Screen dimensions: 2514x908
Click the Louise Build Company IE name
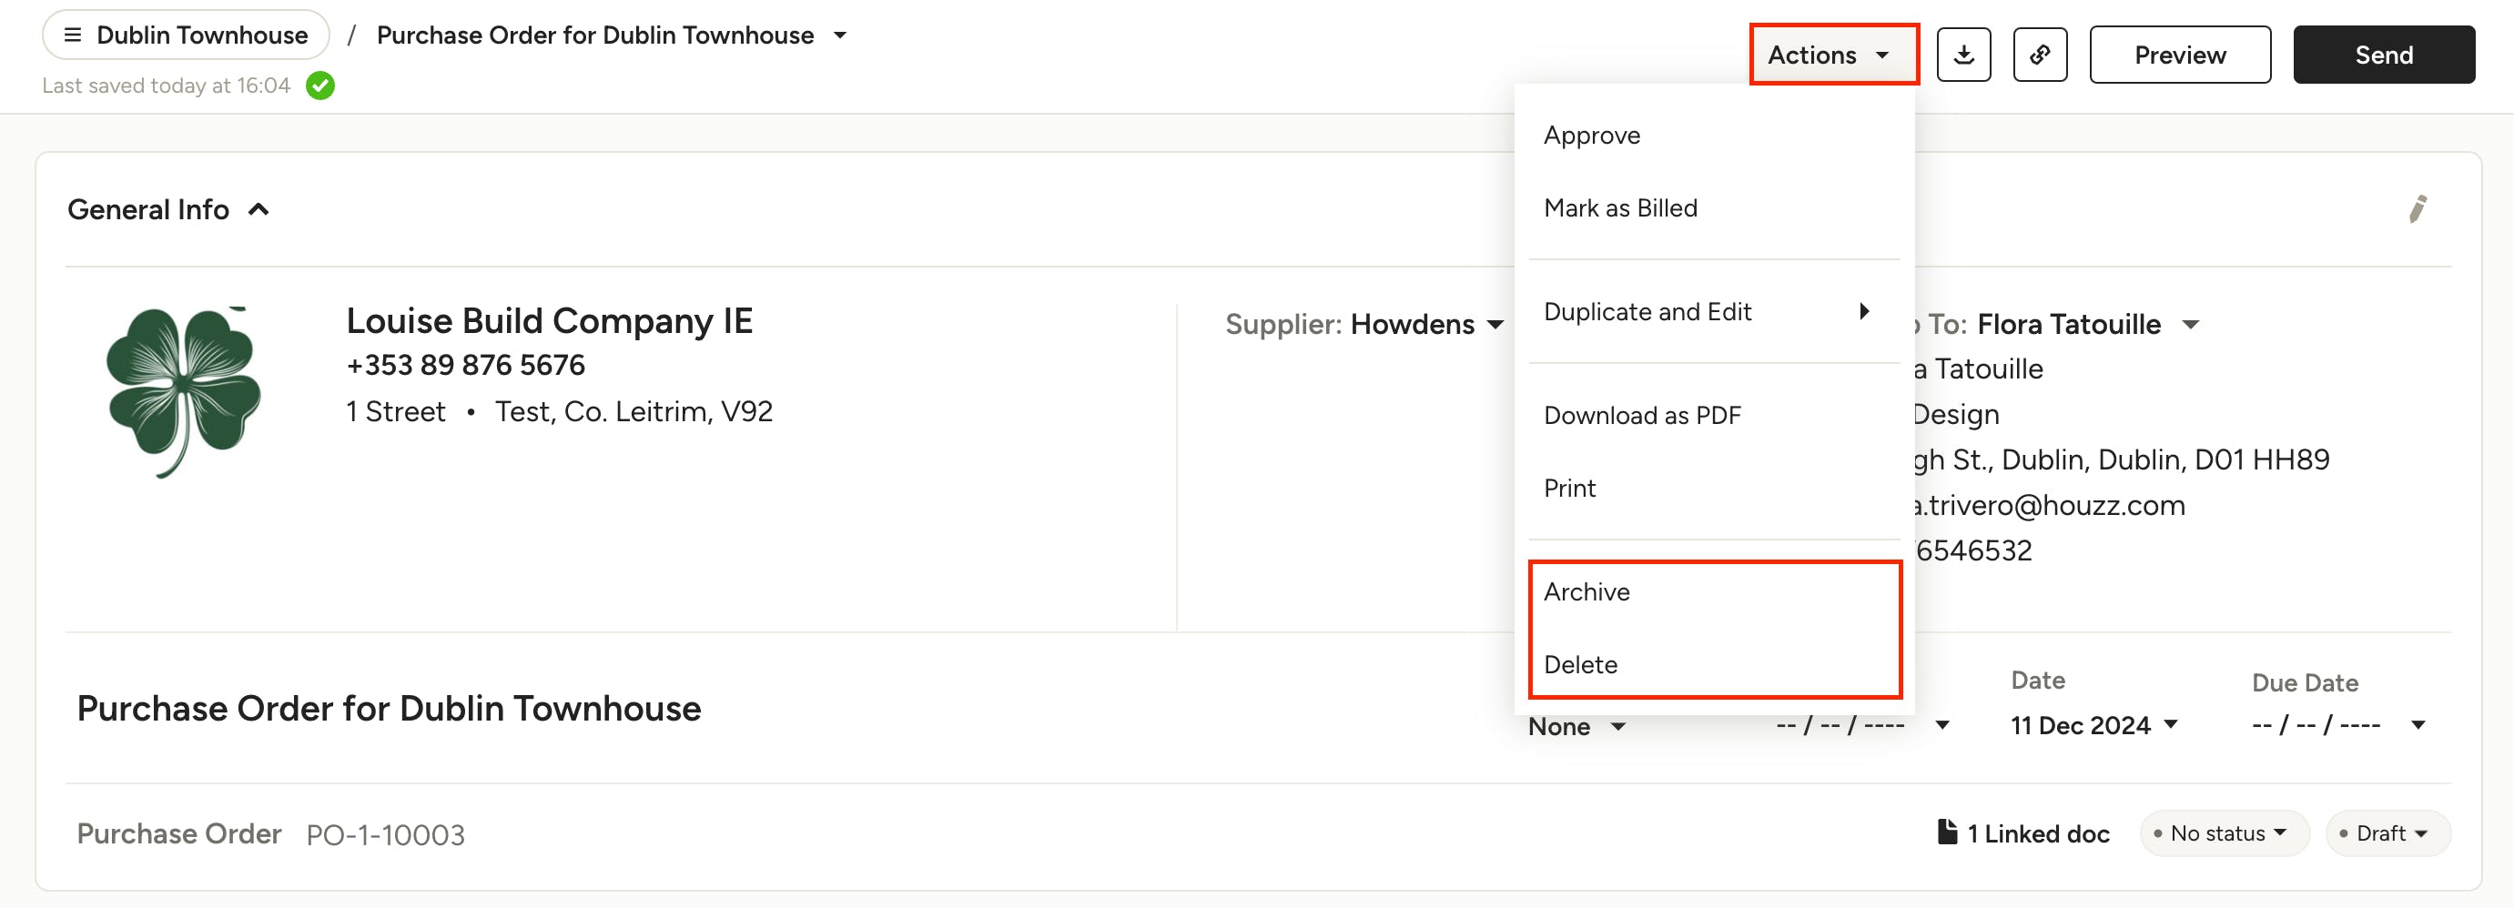[x=550, y=321]
